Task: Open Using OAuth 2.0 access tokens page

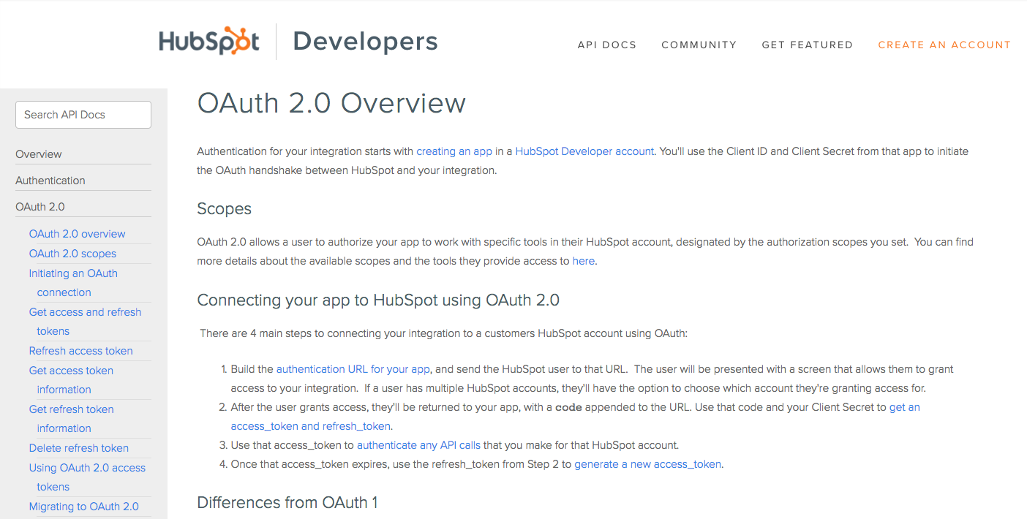Action: (87, 477)
